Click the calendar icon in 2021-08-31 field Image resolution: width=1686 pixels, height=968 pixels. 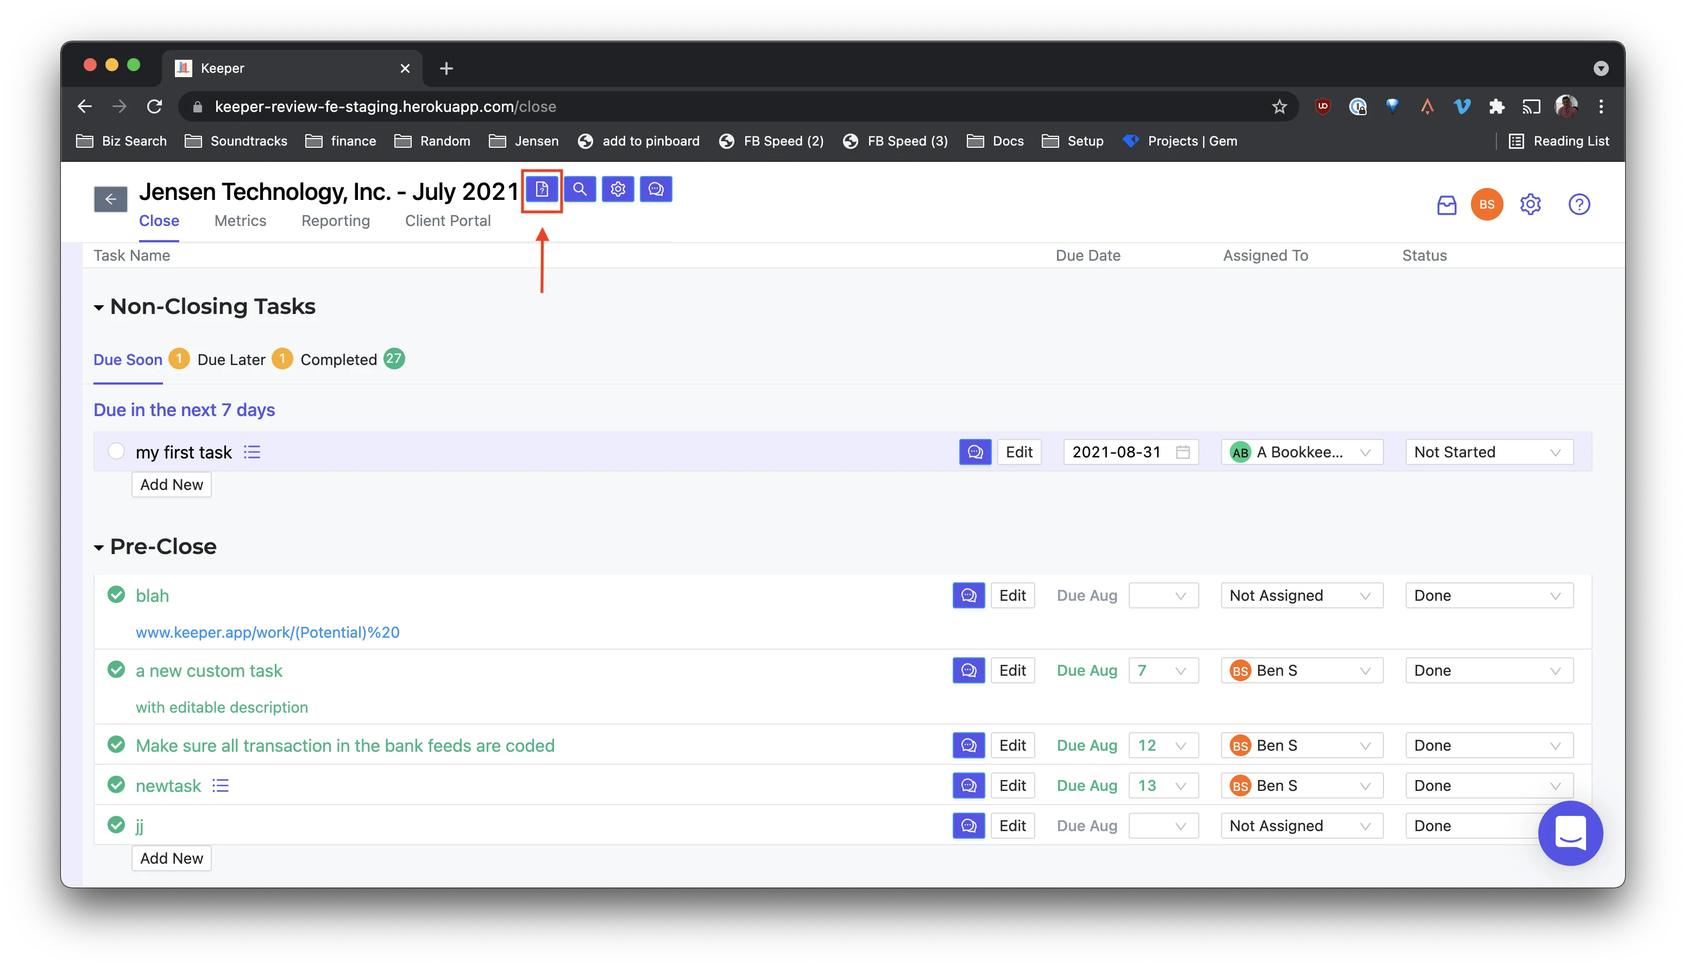[1182, 452]
